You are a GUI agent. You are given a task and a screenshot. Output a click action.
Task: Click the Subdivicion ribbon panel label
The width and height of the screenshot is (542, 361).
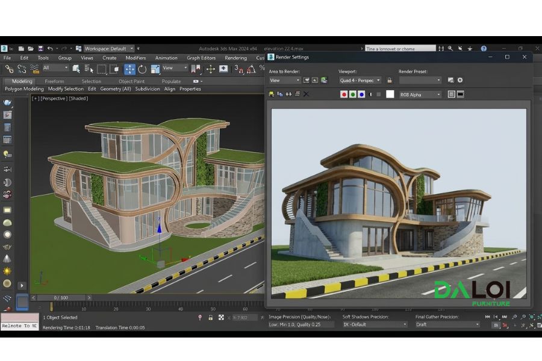[x=148, y=89]
